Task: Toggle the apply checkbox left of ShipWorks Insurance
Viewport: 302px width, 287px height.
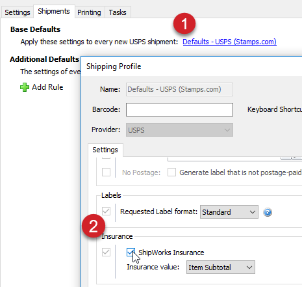Action: click(x=106, y=253)
